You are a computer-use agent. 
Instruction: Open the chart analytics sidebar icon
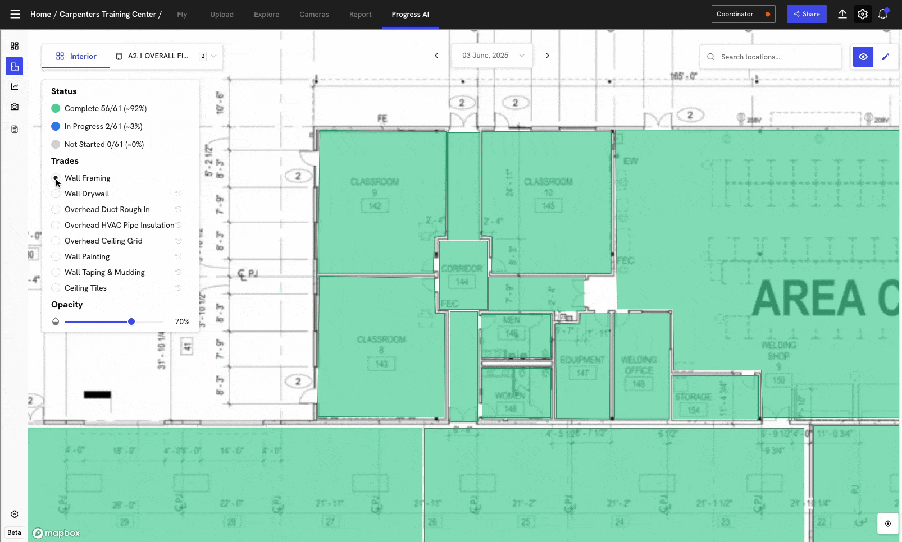(15, 86)
